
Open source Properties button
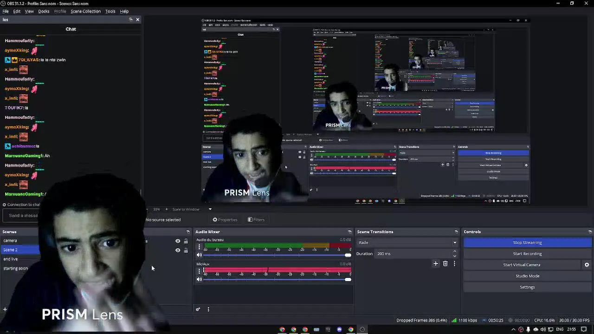[225, 220]
